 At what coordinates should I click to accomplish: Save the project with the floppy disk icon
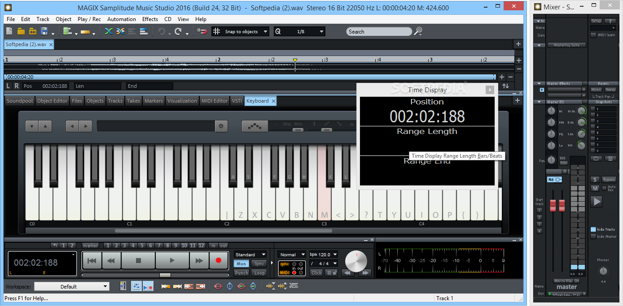click(44, 31)
